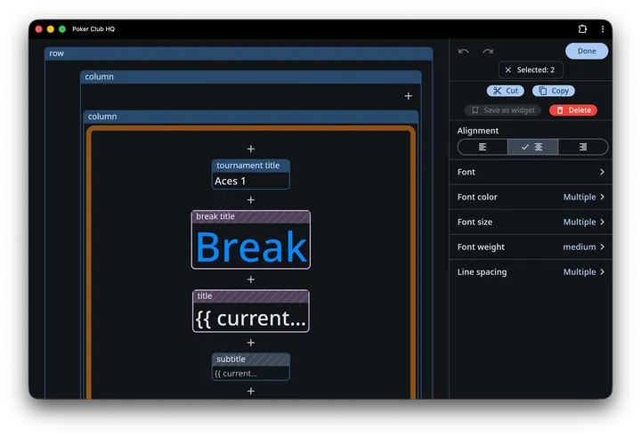This screenshot has height=437, width=641.
Task: Open the extensions puzzle icon
Action: 582,28
